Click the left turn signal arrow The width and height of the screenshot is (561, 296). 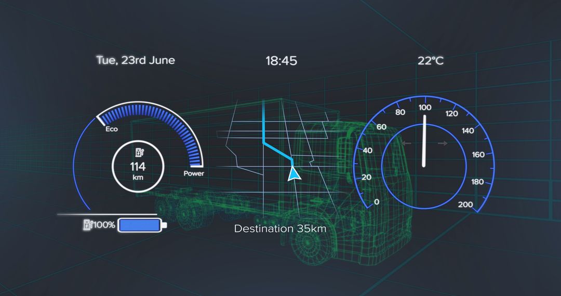(406, 143)
